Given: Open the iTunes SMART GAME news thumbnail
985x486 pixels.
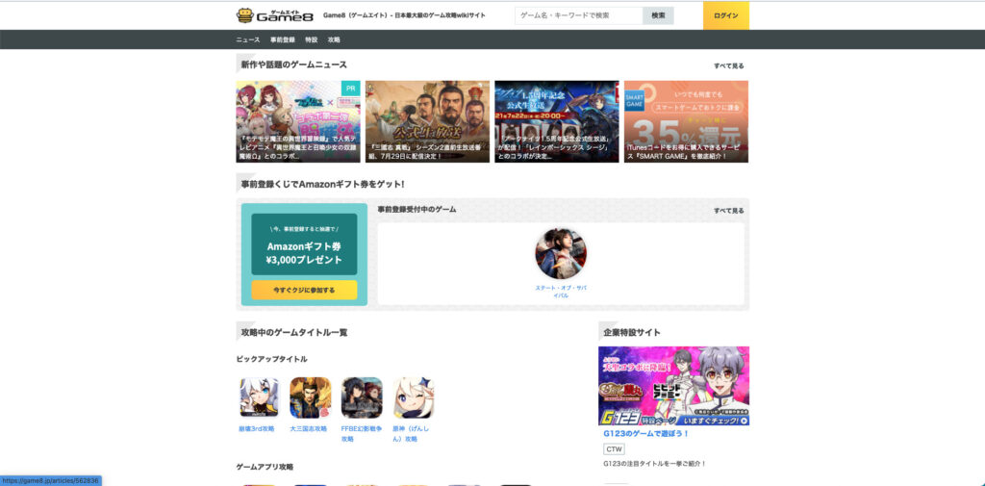Looking at the screenshot, I should (x=686, y=120).
